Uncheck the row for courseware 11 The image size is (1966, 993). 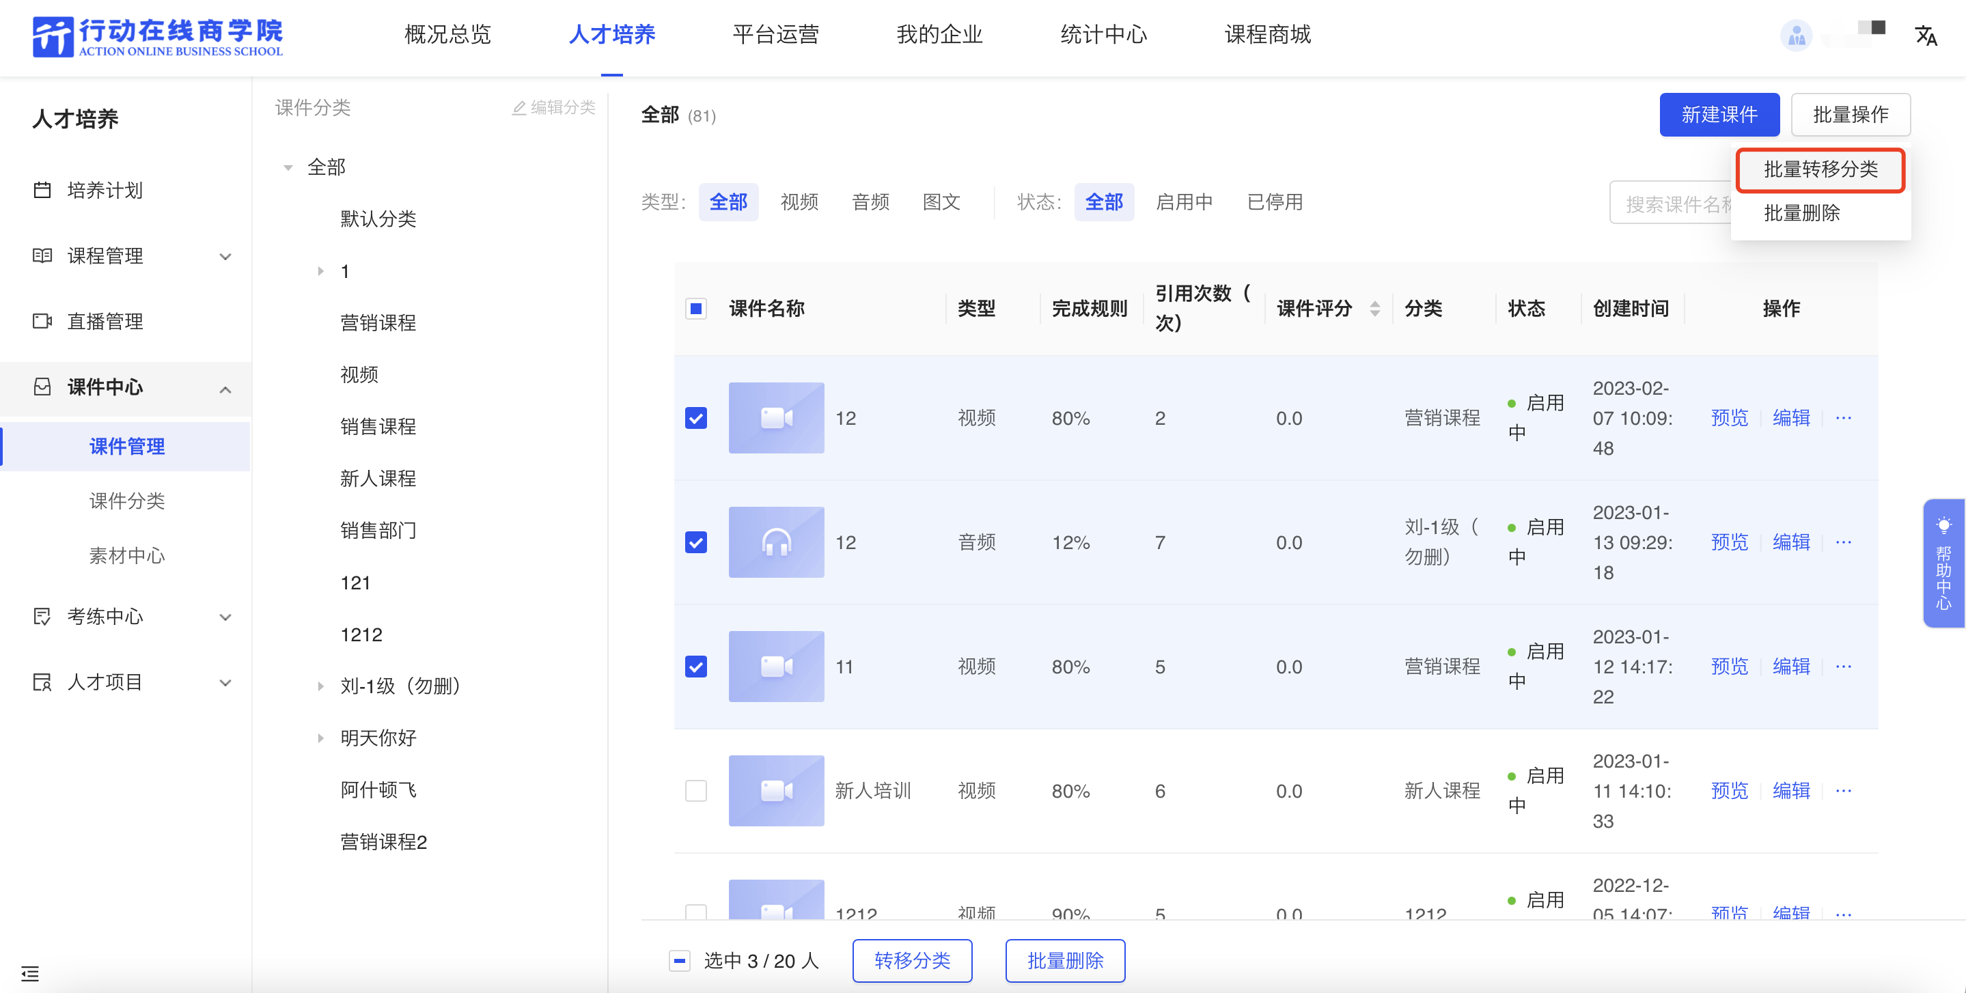coord(696,667)
